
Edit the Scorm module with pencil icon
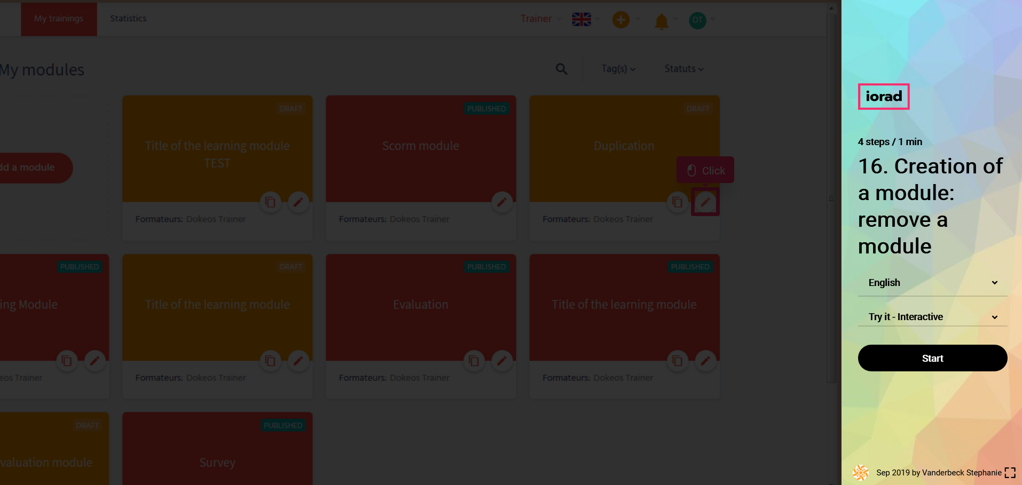click(x=501, y=202)
